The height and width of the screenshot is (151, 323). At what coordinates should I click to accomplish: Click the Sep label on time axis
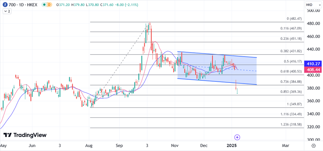tap(119, 146)
